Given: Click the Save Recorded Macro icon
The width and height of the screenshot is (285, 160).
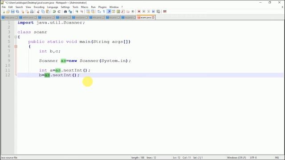Looking at the screenshot, I should tap(159, 12).
